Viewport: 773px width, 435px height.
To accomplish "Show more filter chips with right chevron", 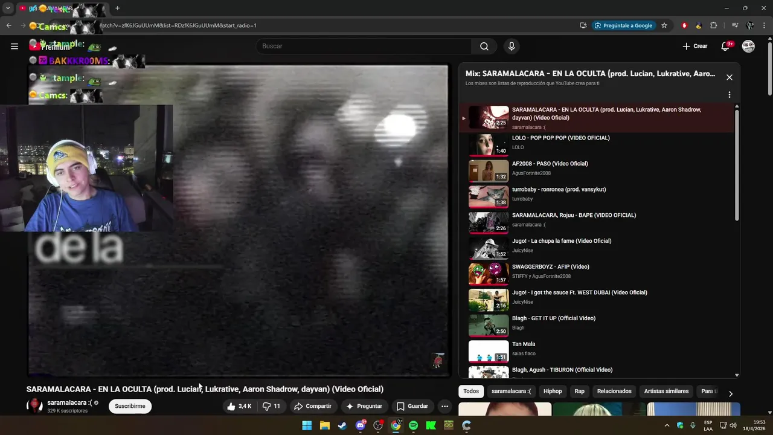I will coord(730,393).
